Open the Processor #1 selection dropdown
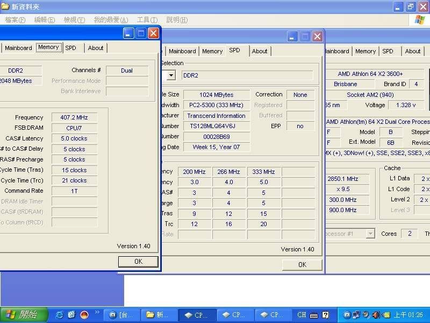430x323 pixels. pos(370,234)
